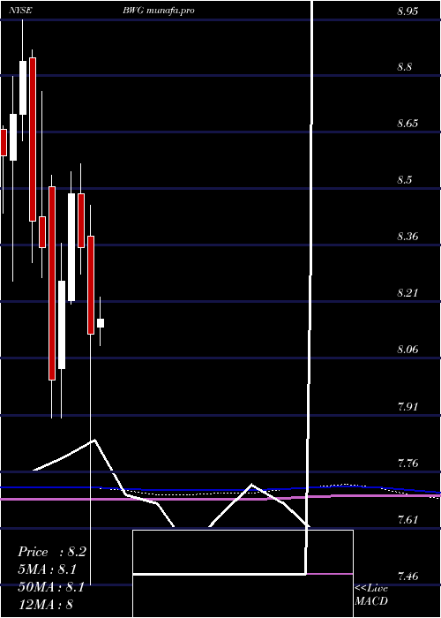Click the 8.21 price axis label
The width and height of the screenshot is (441, 618).
pos(407,293)
